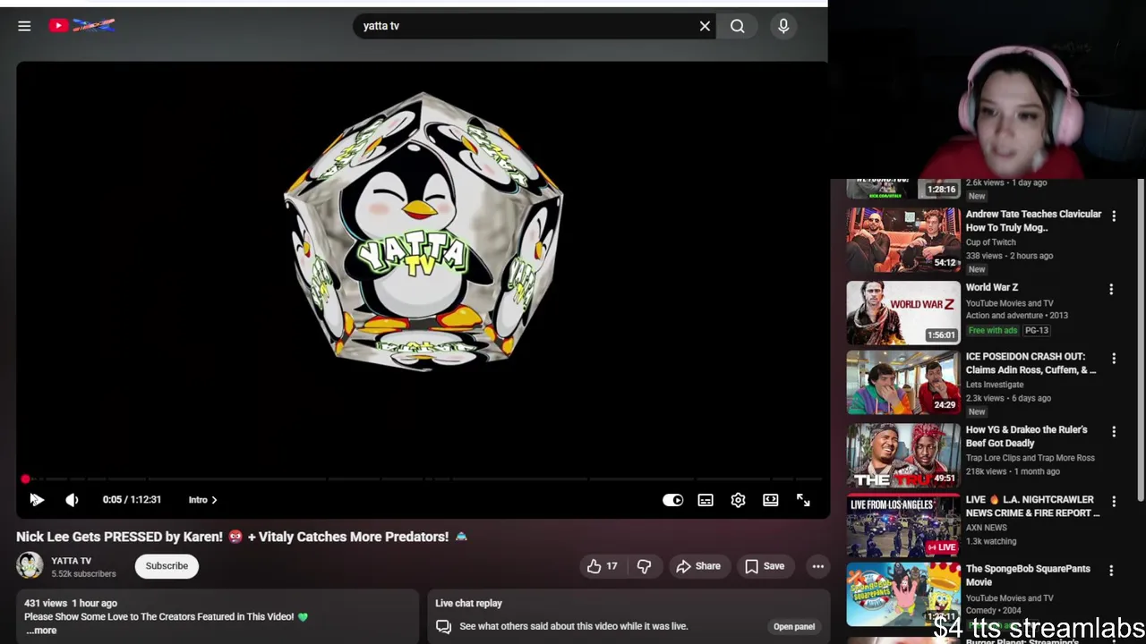The width and height of the screenshot is (1146, 644).
Task: Click 'Free with ads' badge
Action: pyautogui.click(x=993, y=330)
